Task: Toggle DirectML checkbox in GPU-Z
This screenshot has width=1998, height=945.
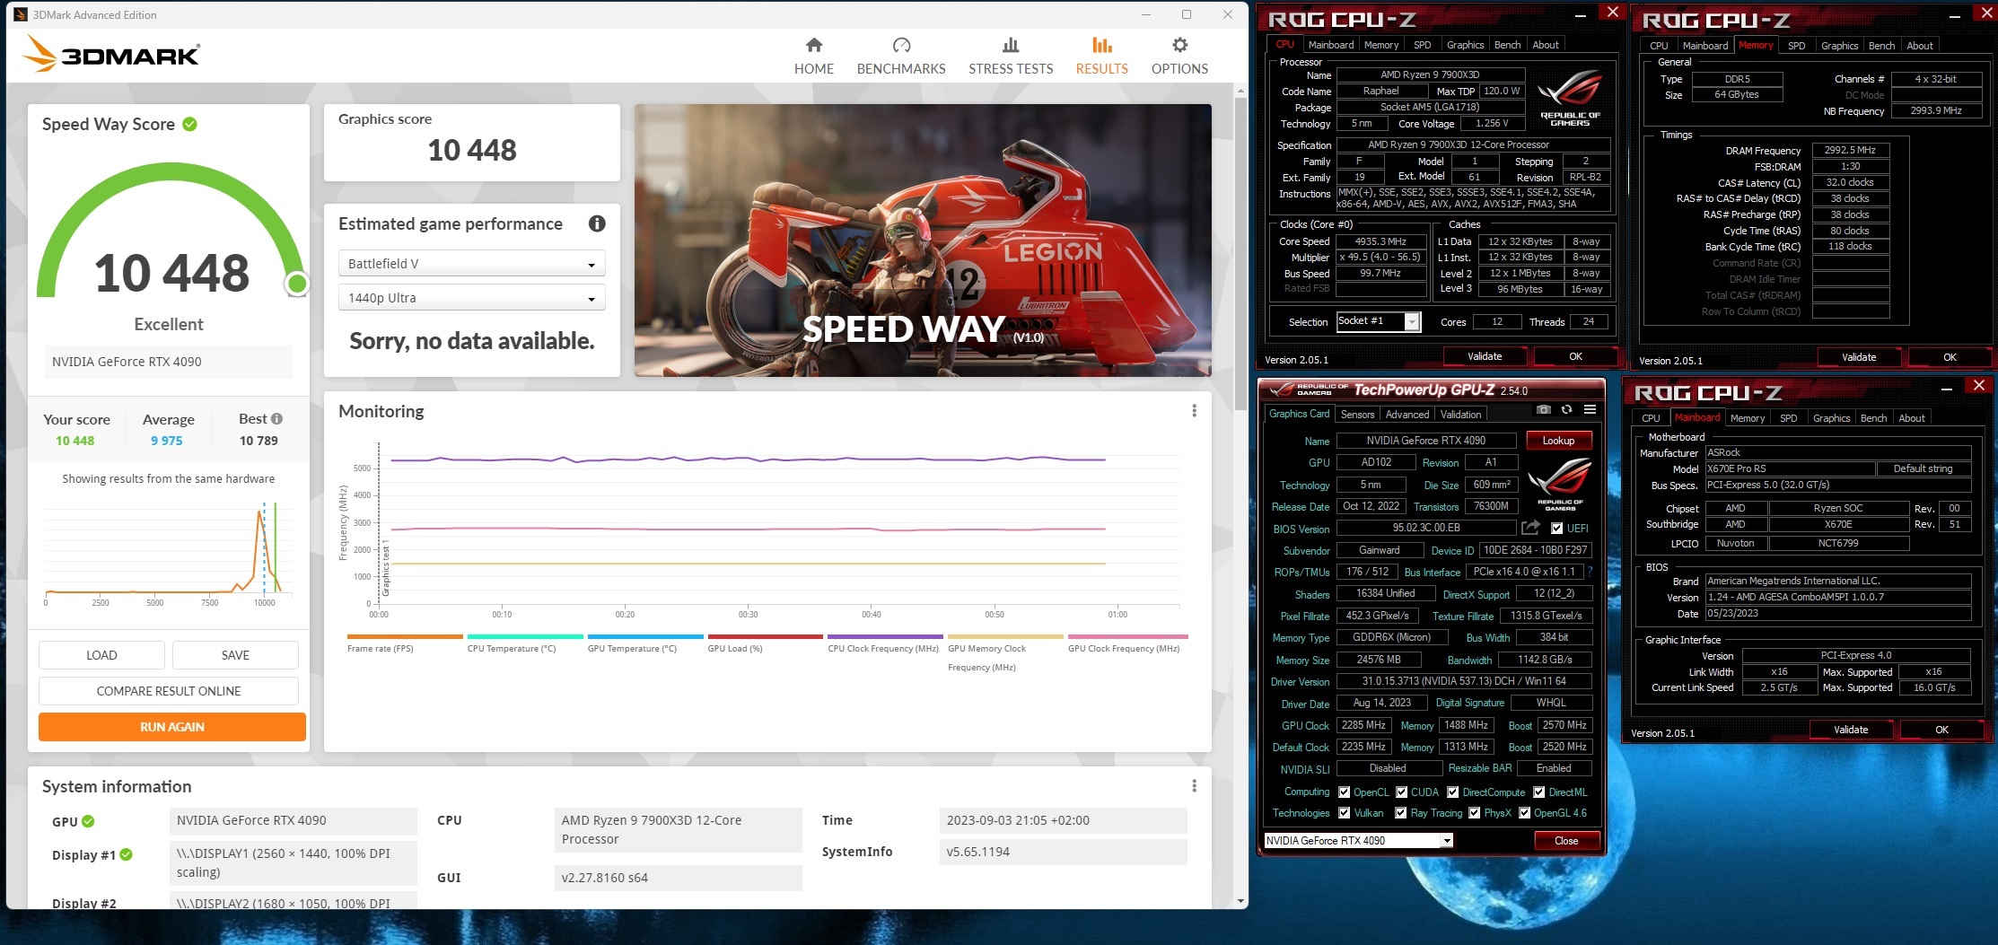Action: click(1538, 792)
